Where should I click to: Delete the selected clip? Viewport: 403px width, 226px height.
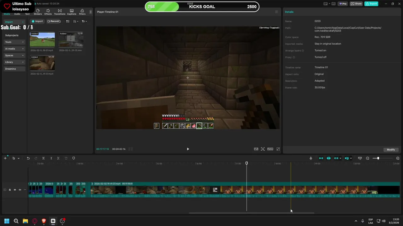click(x=66, y=158)
